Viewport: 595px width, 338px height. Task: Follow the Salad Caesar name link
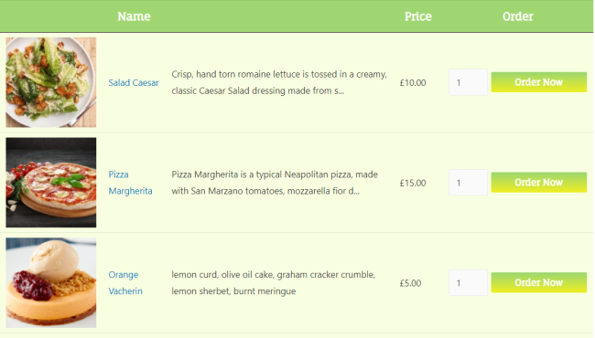(x=134, y=82)
